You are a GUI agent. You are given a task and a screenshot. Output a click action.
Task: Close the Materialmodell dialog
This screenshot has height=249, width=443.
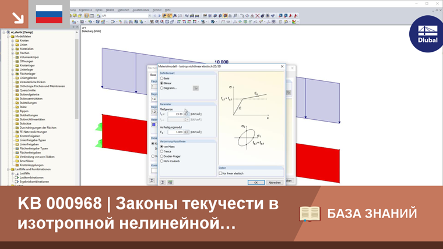click(x=282, y=66)
